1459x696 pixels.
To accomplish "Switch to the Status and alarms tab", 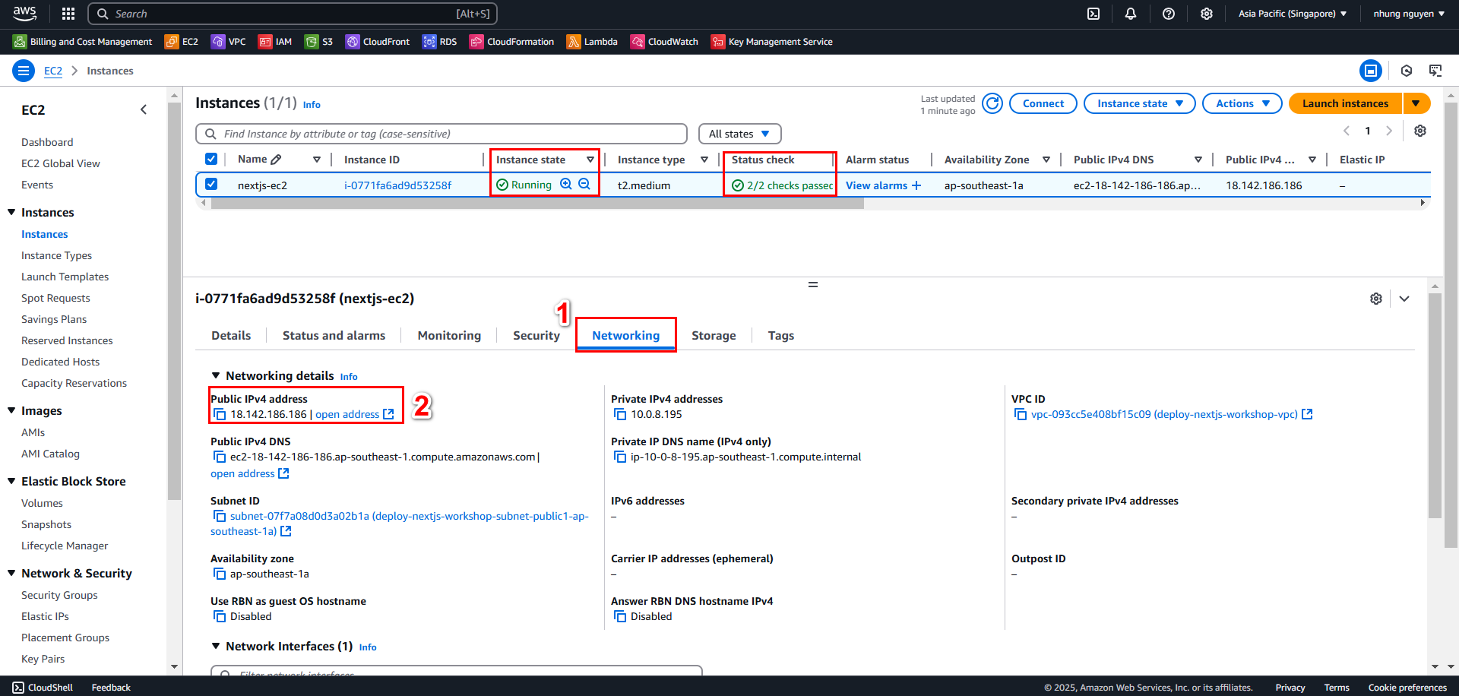I will tap(334, 335).
